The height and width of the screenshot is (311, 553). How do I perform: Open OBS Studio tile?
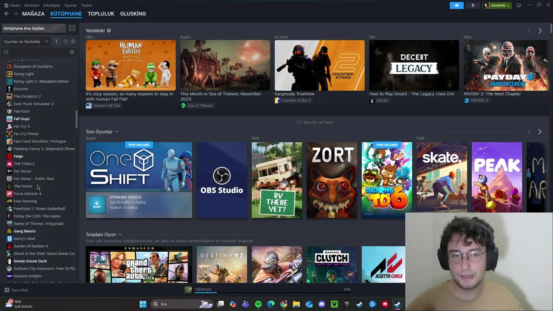point(222,180)
